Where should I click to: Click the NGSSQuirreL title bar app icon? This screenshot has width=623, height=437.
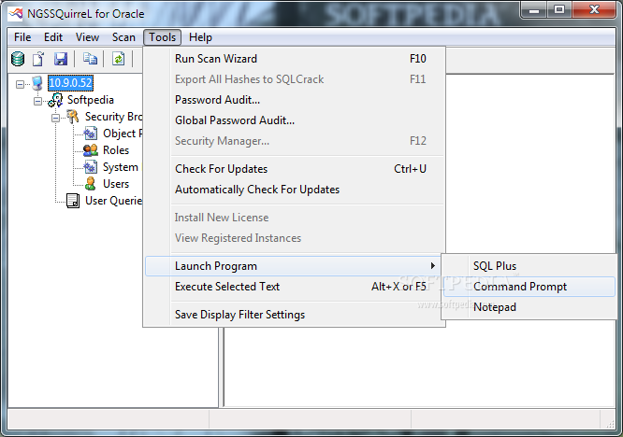click(16, 14)
